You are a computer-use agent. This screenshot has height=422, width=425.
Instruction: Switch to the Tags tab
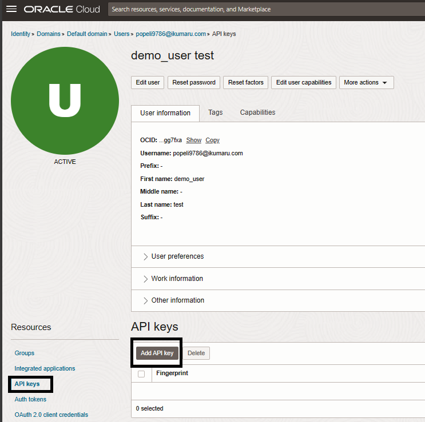tap(216, 112)
